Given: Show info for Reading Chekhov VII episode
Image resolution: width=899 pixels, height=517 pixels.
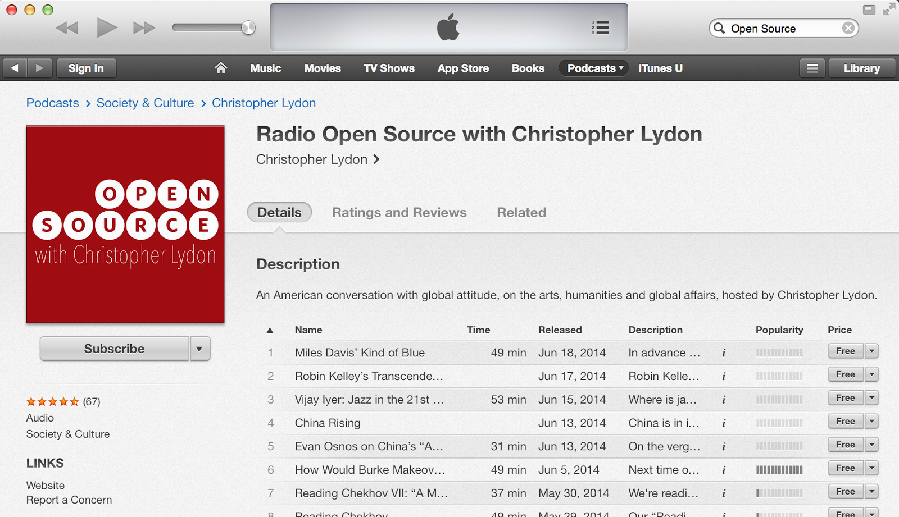Looking at the screenshot, I should click(x=724, y=493).
